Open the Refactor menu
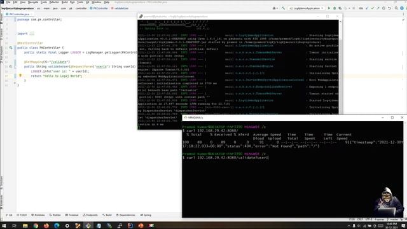Viewport: 407px width, 229px height. (x=54, y=2)
